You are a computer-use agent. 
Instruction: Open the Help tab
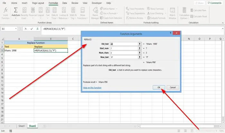[109, 3]
